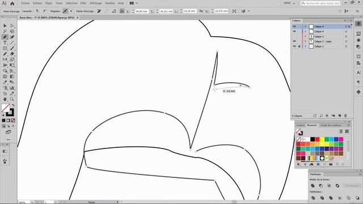Unlock Calque 1 via lock icon

299,46
